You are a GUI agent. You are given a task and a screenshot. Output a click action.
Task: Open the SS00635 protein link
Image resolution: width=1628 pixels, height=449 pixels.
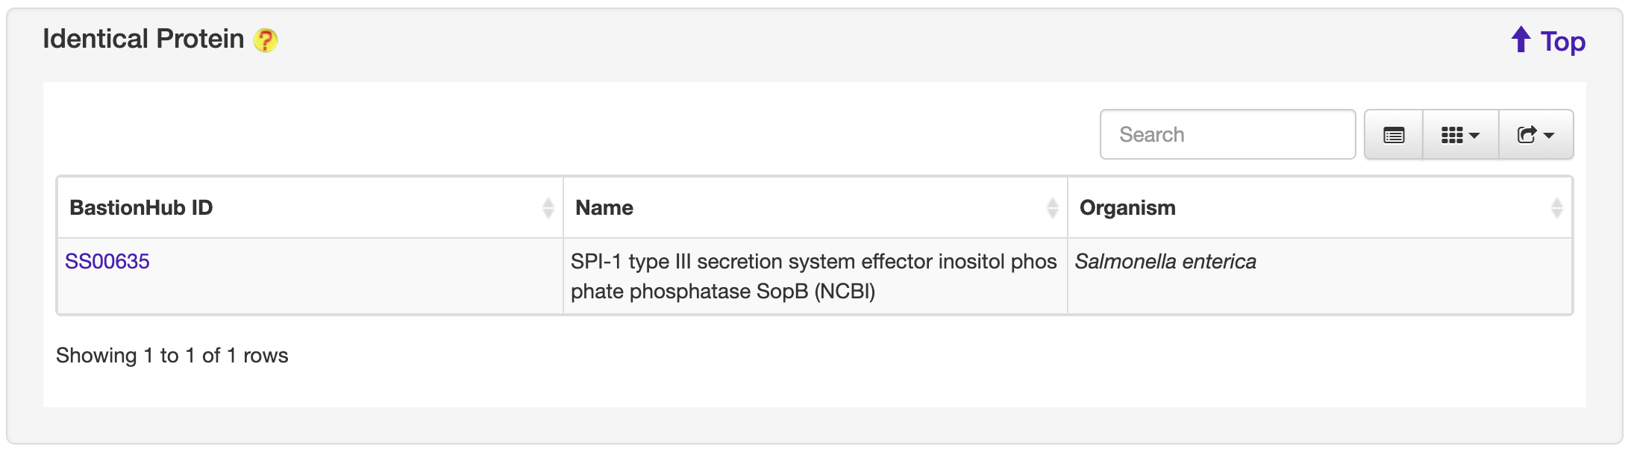[x=107, y=262]
